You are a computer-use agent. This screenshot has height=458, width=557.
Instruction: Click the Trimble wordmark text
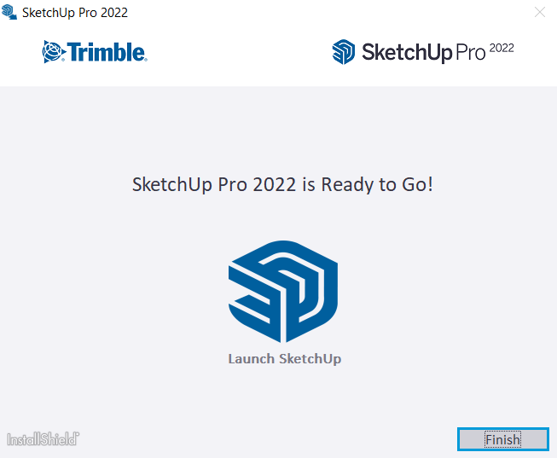[107, 52]
